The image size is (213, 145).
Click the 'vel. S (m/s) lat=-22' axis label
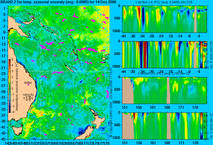(211, 126)
